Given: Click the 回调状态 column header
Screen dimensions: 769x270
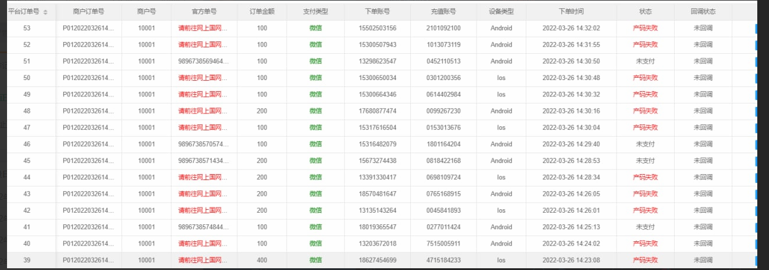Looking at the screenshot, I should coord(703,12).
